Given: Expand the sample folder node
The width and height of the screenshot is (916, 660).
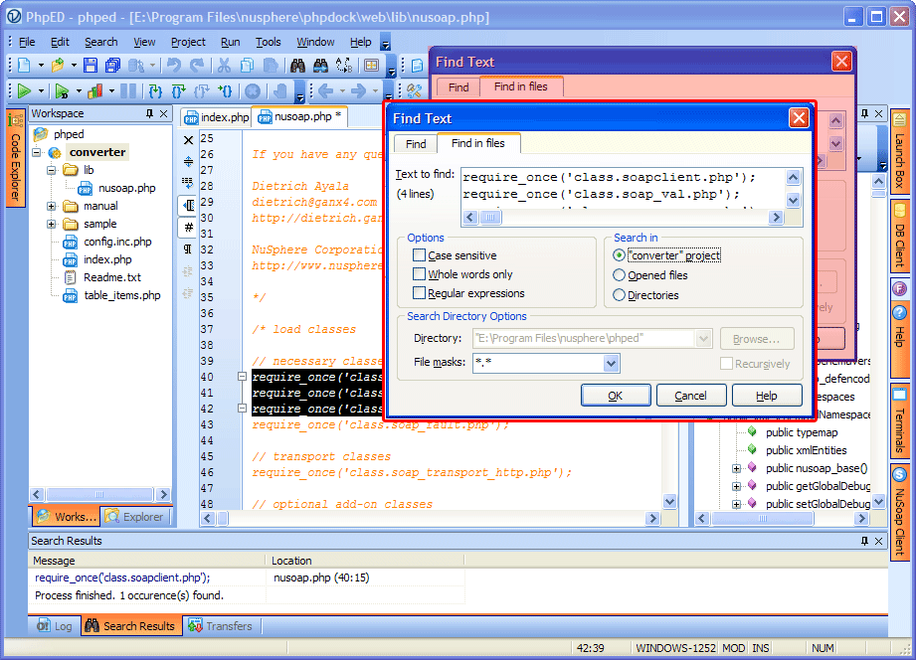Looking at the screenshot, I should coord(52,224).
